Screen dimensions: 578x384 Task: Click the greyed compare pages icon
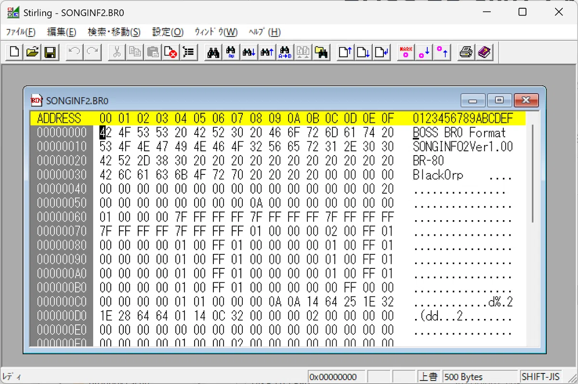pyautogui.click(x=303, y=52)
